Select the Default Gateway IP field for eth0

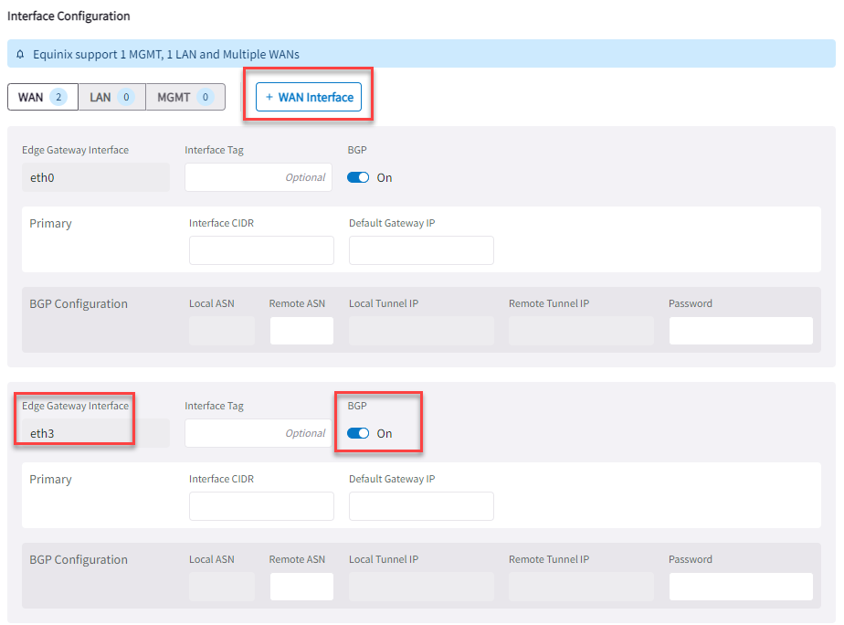[x=421, y=250]
